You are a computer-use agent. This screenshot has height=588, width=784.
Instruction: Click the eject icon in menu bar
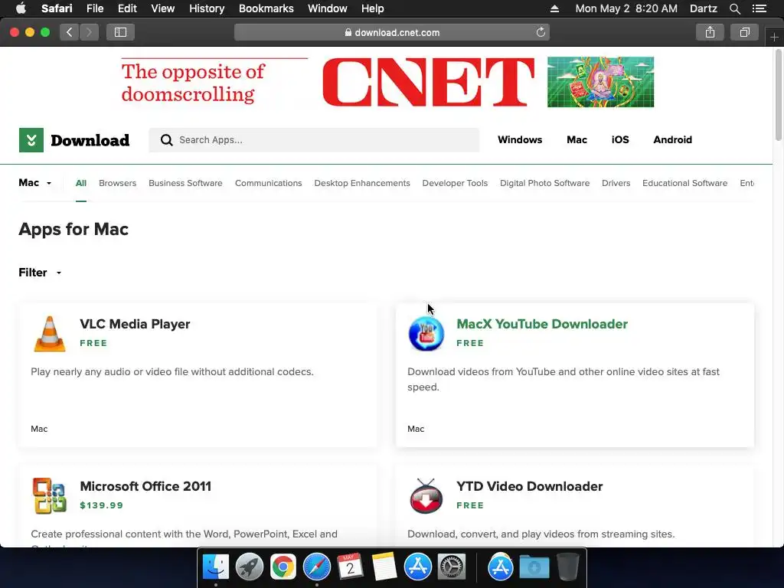[554, 8]
